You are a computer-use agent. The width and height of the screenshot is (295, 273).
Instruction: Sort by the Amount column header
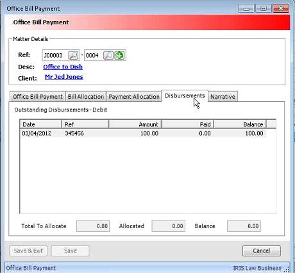[x=135, y=124]
